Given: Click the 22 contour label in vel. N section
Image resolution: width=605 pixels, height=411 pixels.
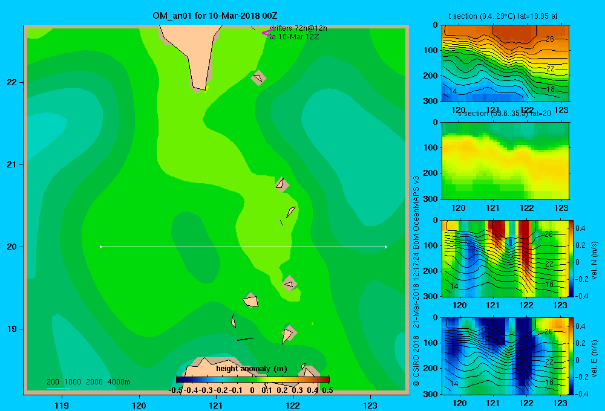Looking at the screenshot, I should 549,264.
